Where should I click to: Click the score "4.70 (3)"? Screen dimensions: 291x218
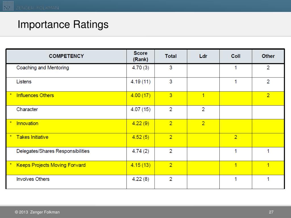140,68
